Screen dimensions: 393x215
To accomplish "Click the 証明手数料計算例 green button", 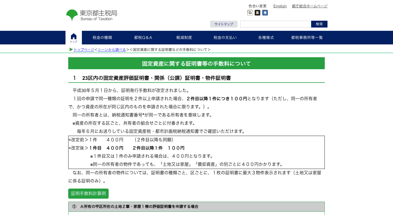I will point(88,193).
